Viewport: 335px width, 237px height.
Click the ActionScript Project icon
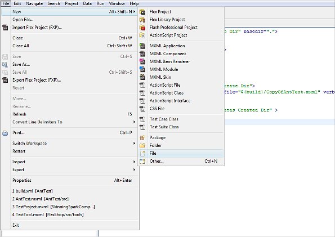click(x=142, y=35)
